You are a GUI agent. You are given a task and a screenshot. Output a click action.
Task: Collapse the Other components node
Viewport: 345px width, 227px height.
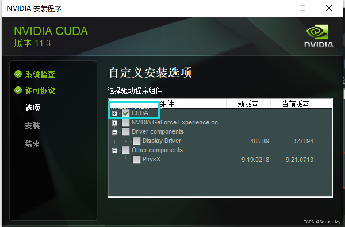(115, 151)
